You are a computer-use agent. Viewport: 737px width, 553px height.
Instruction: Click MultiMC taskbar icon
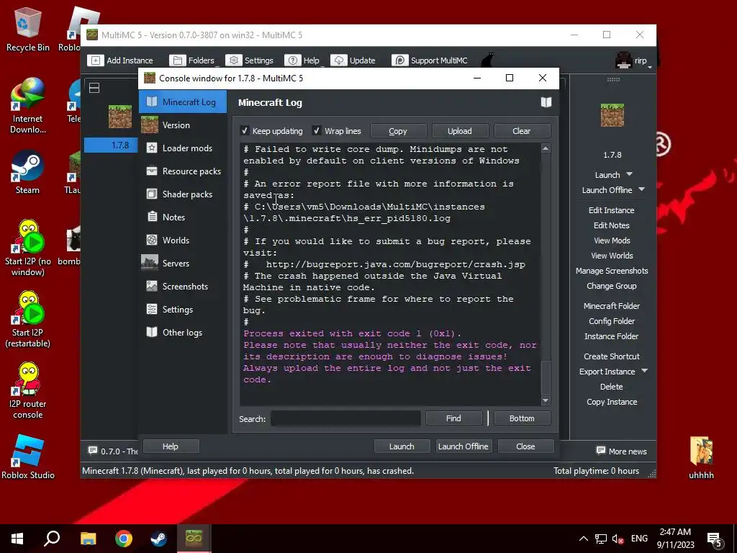click(x=194, y=539)
